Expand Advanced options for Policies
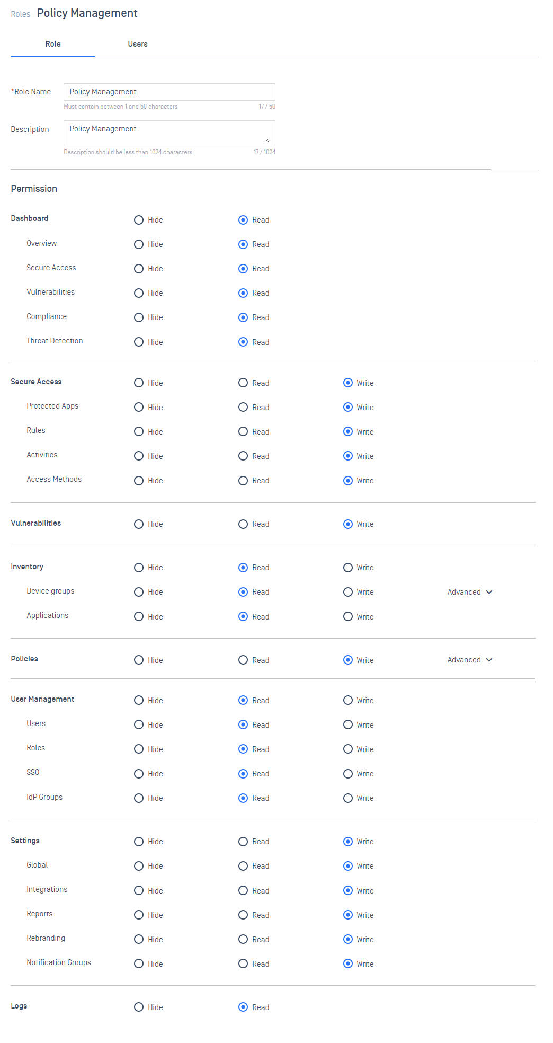 [x=470, y=660]
